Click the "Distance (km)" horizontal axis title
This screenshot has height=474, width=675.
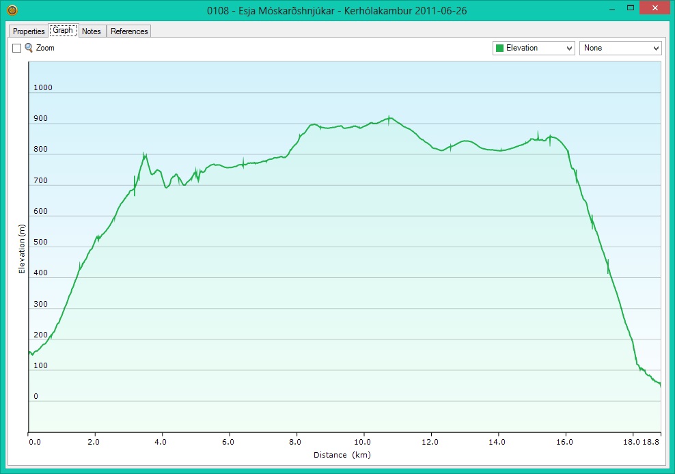click(x=342, y=455)
